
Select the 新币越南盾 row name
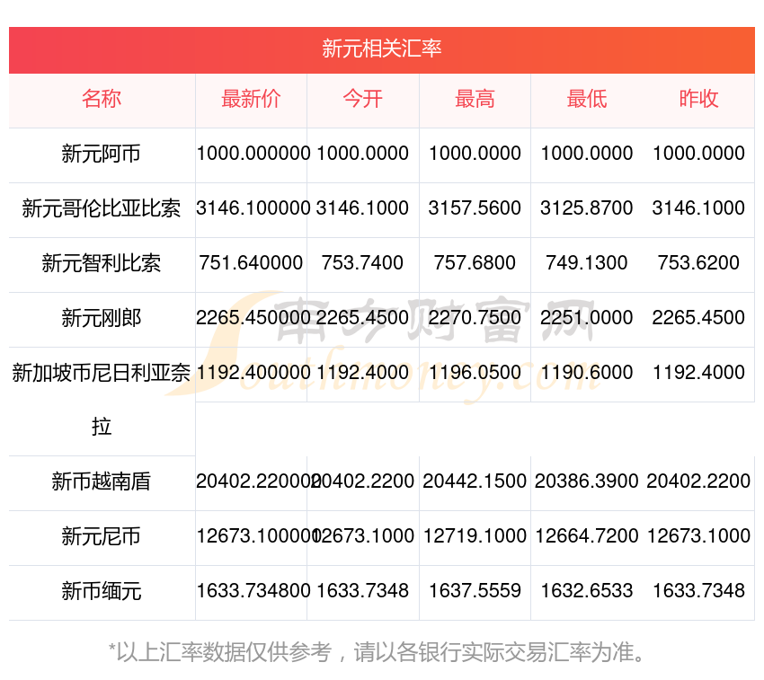(102, 481)
